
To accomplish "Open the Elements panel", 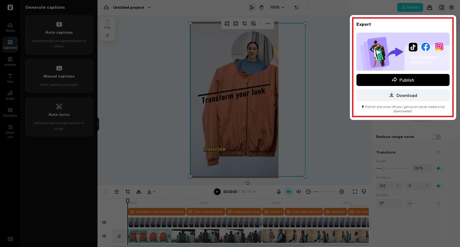I will pos(10,112).
